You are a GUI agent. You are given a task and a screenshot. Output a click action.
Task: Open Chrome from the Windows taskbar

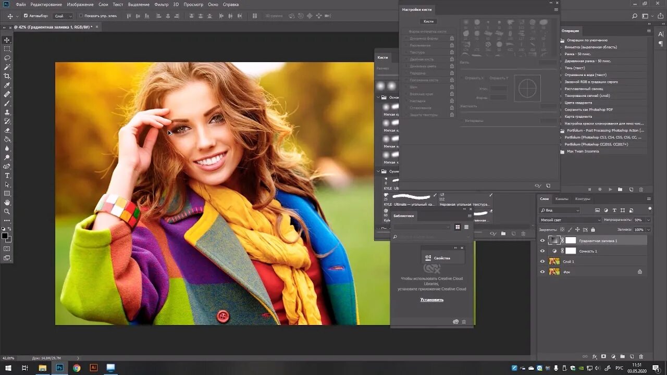click(77, 368)
